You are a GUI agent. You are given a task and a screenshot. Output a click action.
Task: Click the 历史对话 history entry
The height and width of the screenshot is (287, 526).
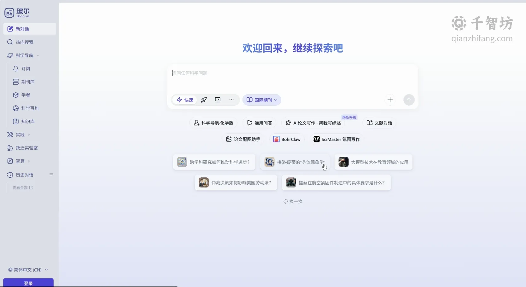click(25, 175)
